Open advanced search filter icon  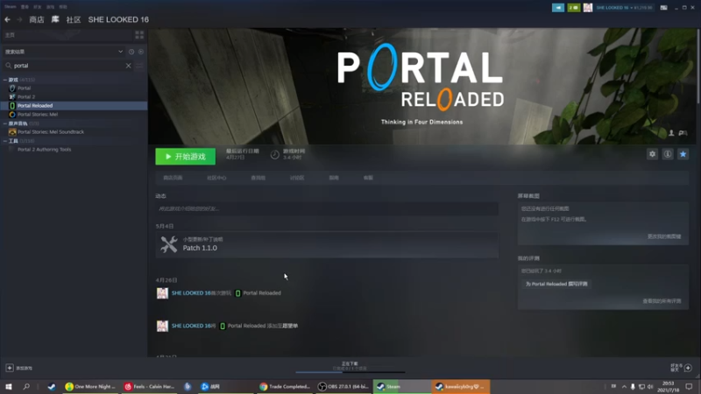click(139, 66)
